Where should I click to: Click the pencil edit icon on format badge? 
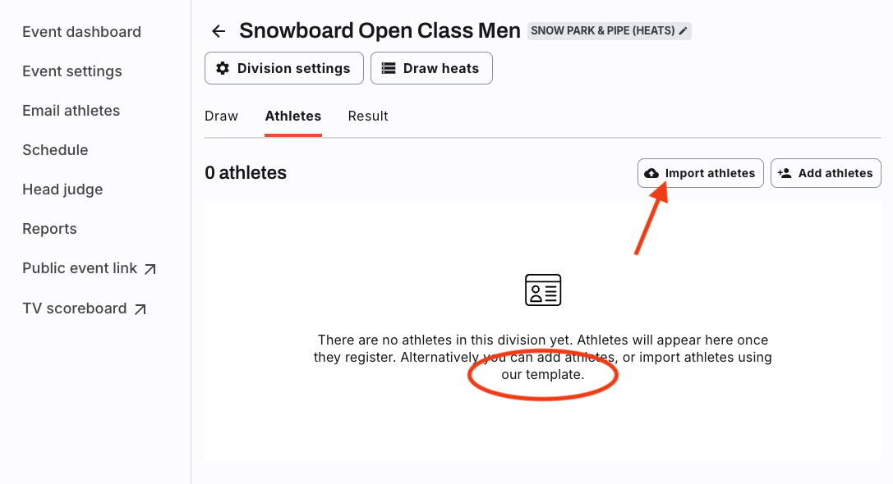(x=683, y=30)
